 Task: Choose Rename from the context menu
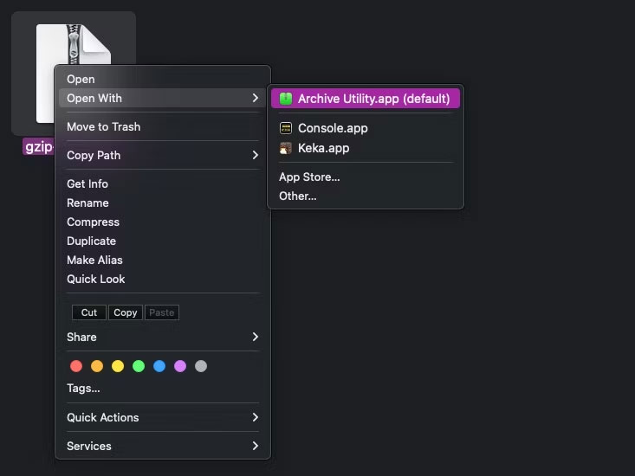(162, 203)
